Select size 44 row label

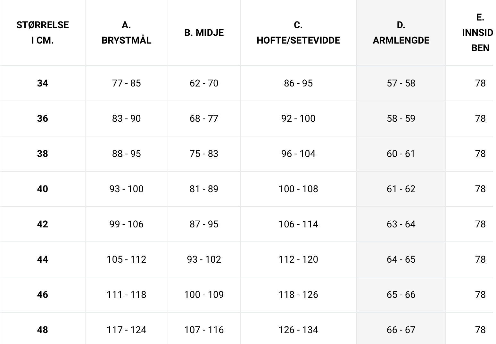[43, 259]
